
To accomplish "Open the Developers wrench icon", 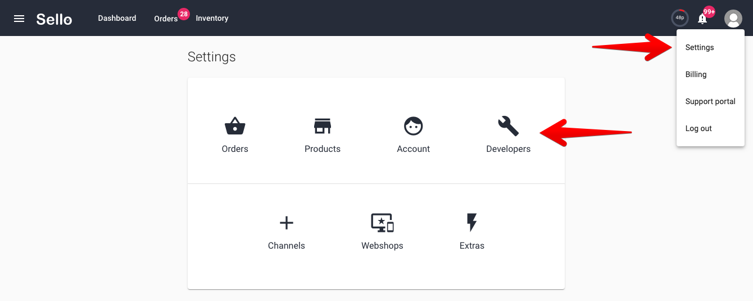I will pos(509,126).
